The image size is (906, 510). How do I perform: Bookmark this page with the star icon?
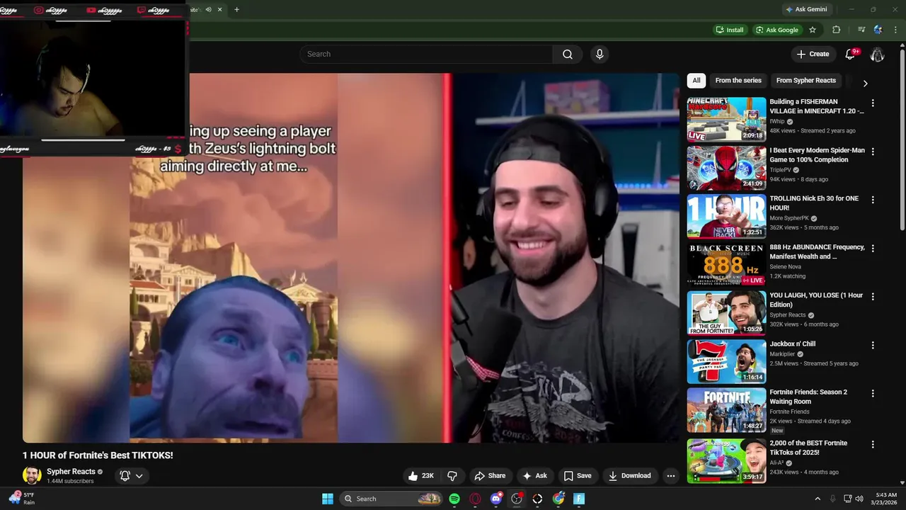813,30
